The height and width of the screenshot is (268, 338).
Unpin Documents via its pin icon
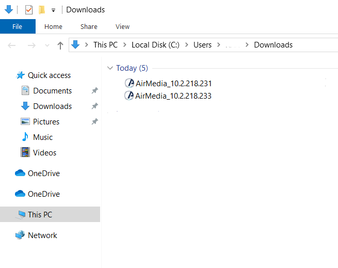tap(94, 91)
